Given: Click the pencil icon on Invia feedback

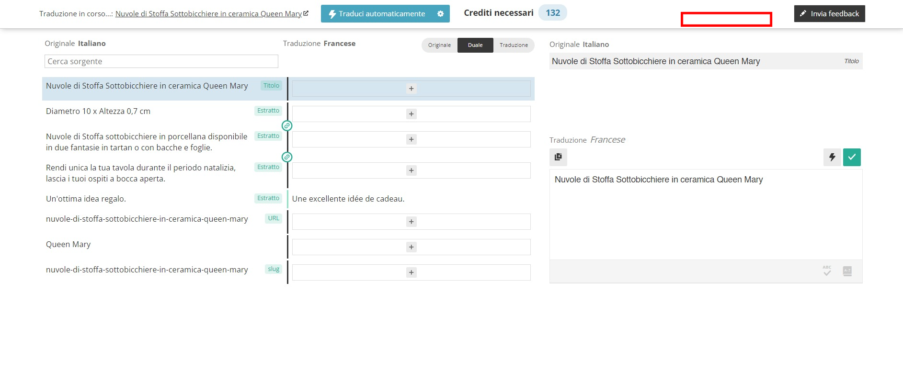Looking at the screenshot, I should tap(803, 13).
